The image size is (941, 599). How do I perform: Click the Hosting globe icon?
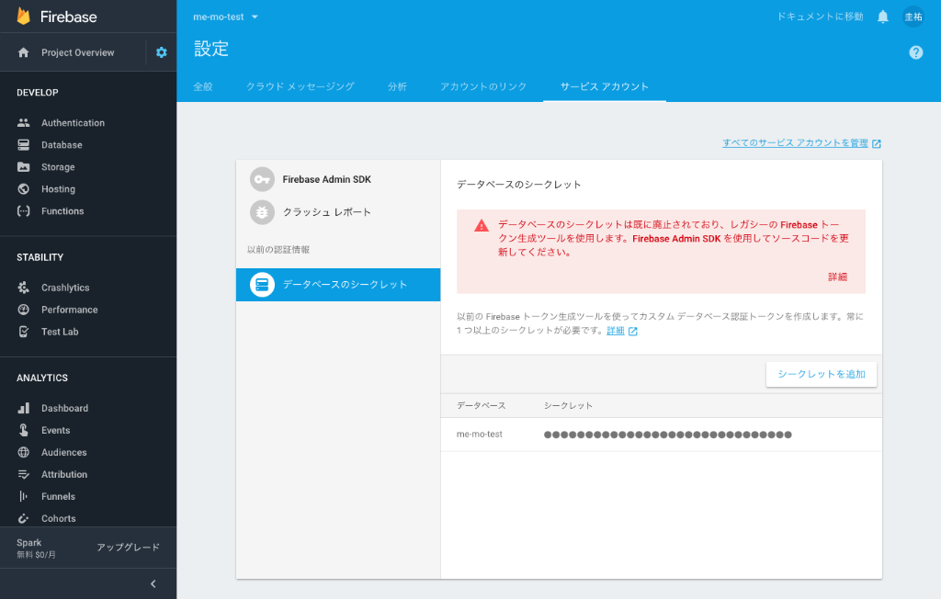23,189
